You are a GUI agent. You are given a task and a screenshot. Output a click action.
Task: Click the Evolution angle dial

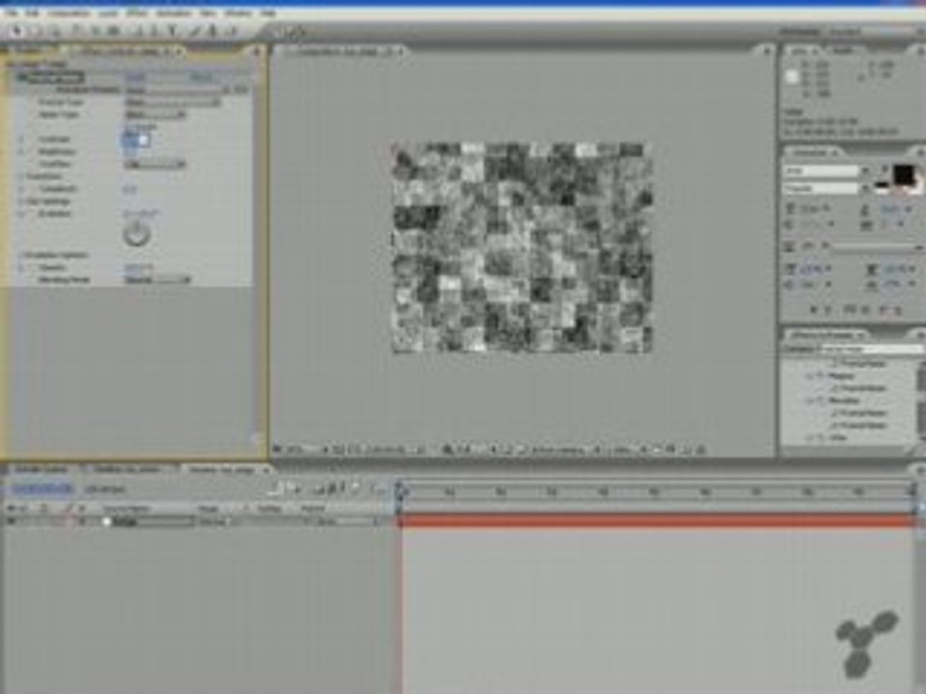(x=136, y=234)
